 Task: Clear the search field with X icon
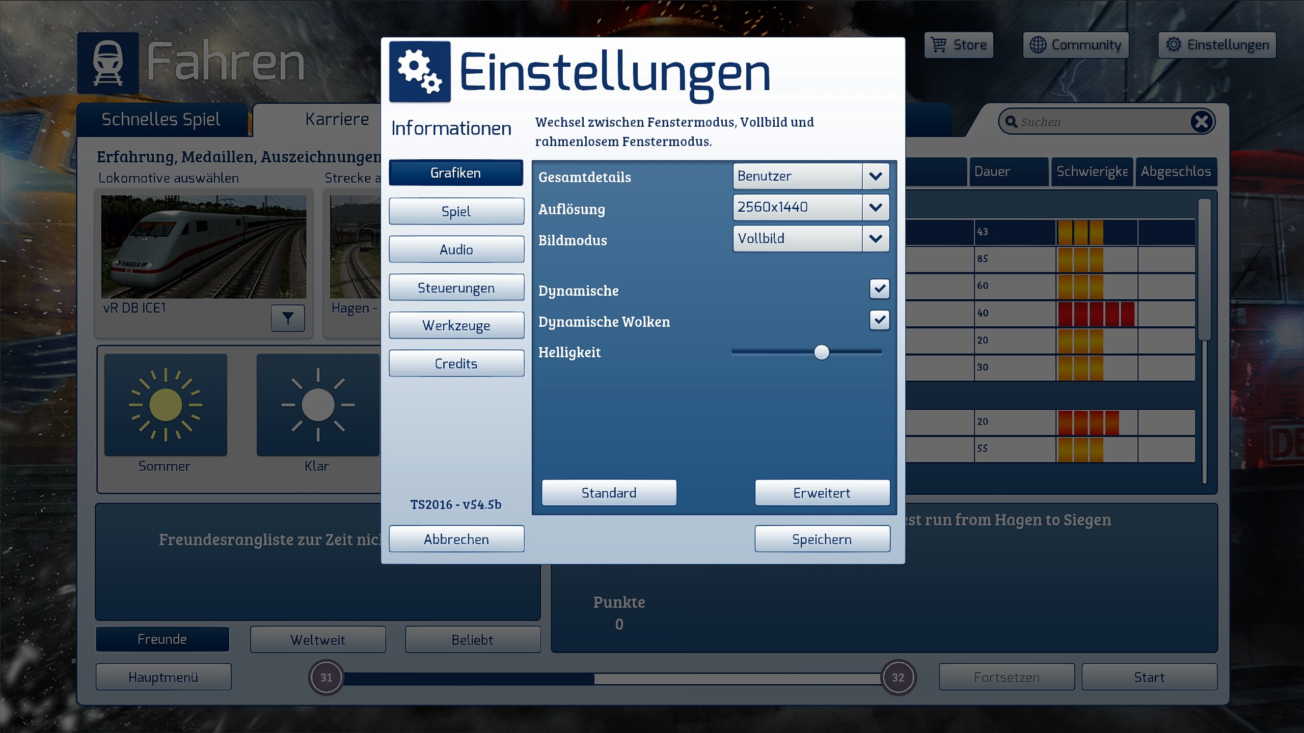1202,122
